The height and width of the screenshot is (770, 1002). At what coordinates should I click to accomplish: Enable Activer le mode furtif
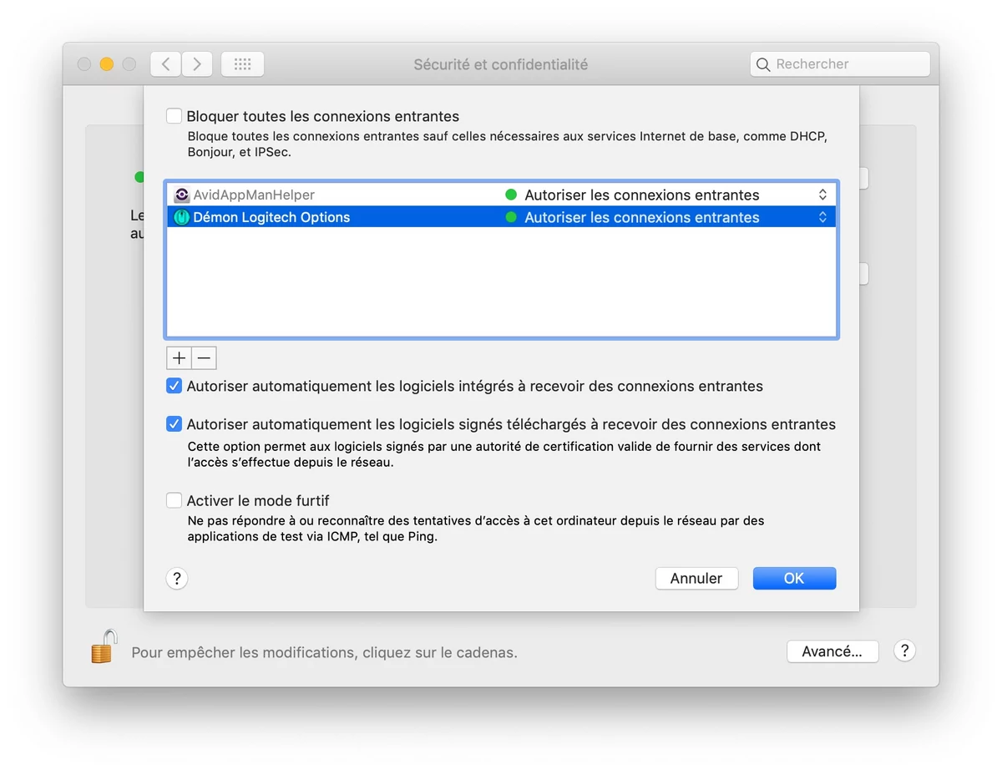pyautogui.click(x=174, y=500)
